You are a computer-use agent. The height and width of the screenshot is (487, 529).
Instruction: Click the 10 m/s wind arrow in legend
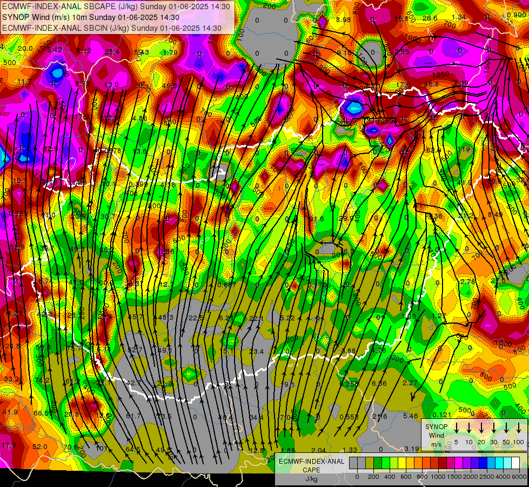[468, 427]
